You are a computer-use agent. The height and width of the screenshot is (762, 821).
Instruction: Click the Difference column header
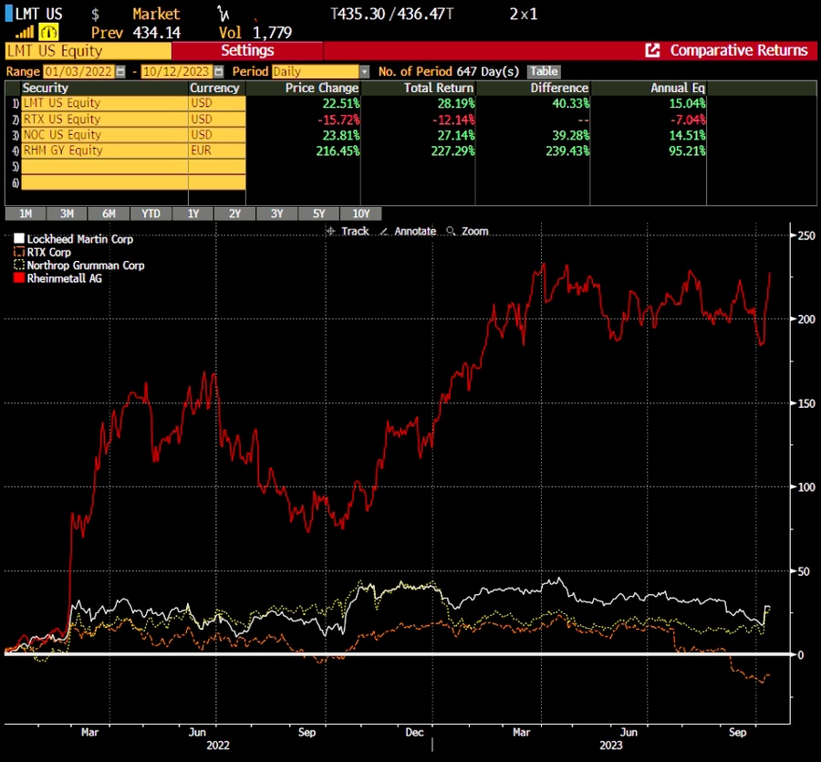coord(559,88)
